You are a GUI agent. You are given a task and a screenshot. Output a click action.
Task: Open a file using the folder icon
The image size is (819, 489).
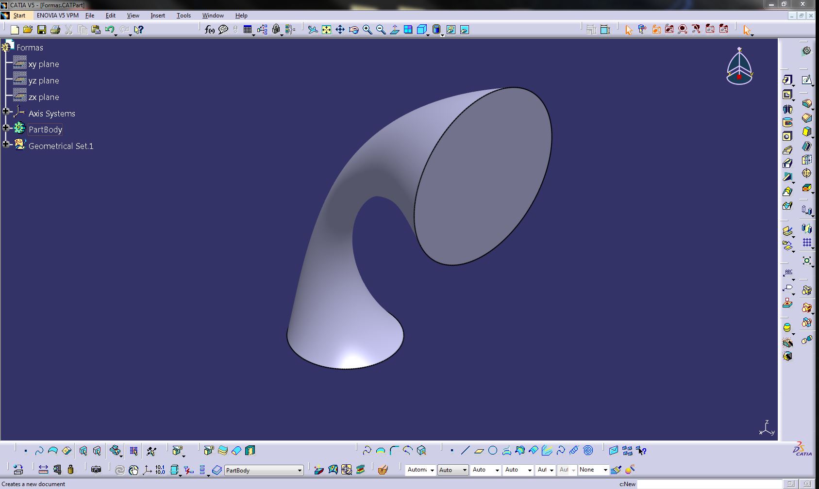tap(28, 30)
